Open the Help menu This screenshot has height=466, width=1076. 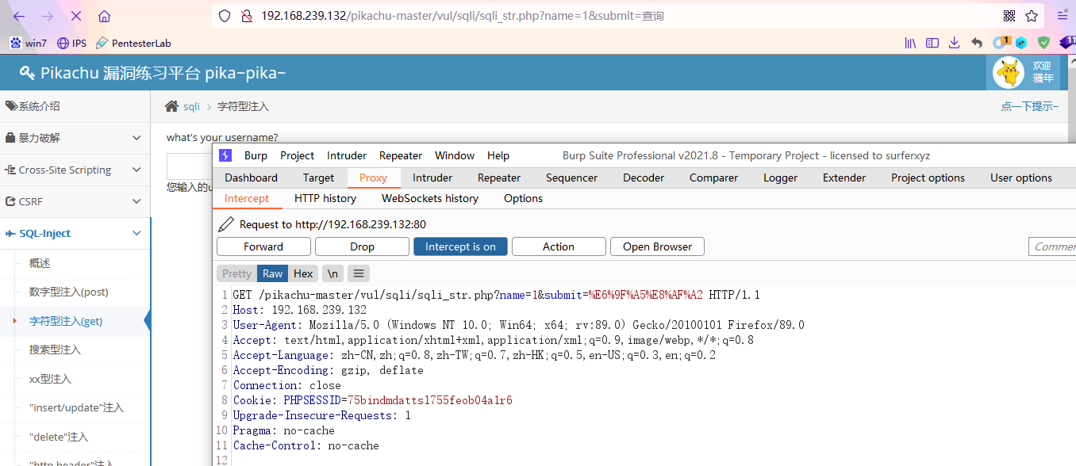[498, 155]
